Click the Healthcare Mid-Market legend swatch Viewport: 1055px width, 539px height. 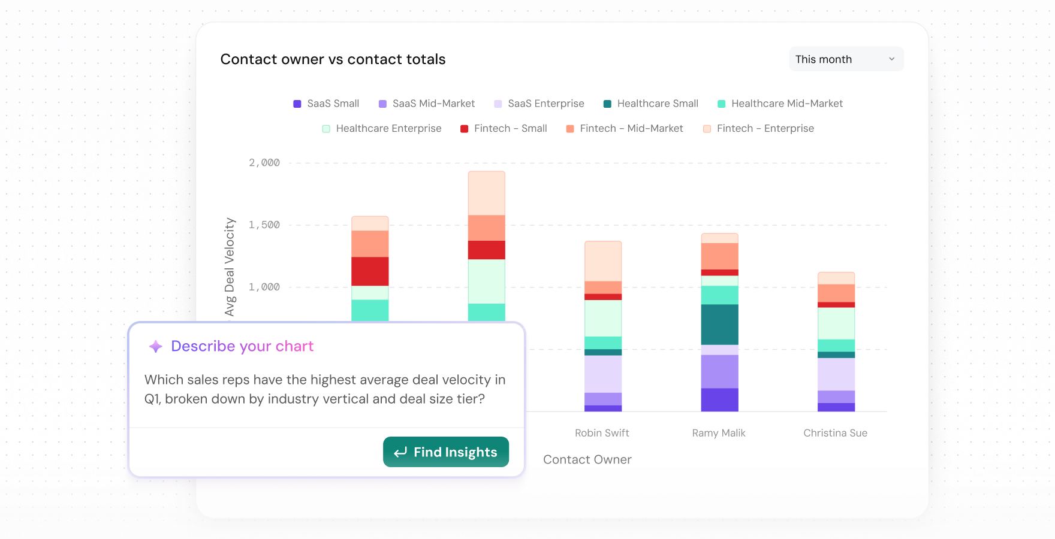(x=722, y=104)
